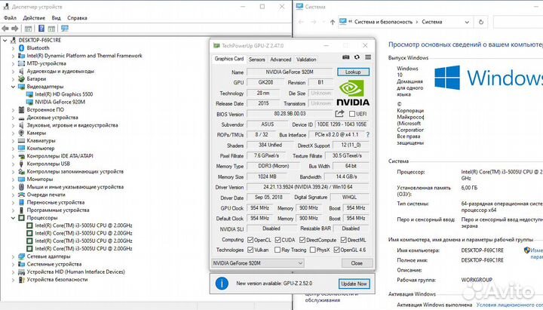The width and height of the screenshot is (543, 310).
Task: Click the BIOS Version value 80.28.9B.00.03
Action: click(290, 114)
